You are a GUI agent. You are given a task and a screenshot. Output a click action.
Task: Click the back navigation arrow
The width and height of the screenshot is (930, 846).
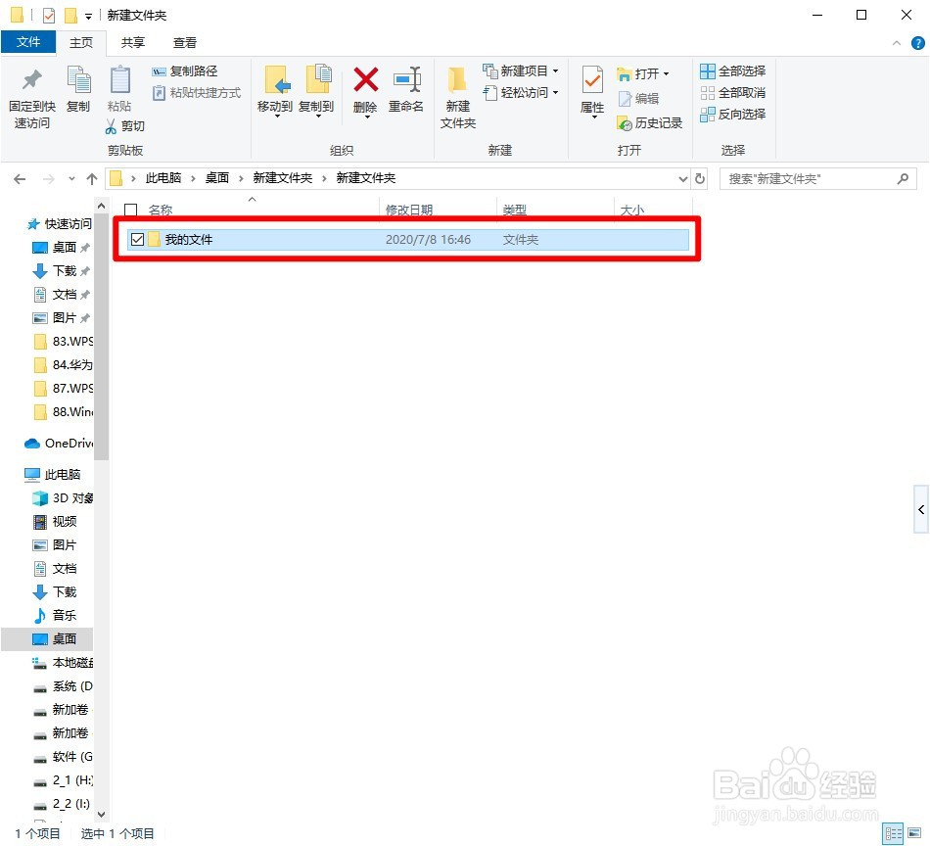coord(20,178)
